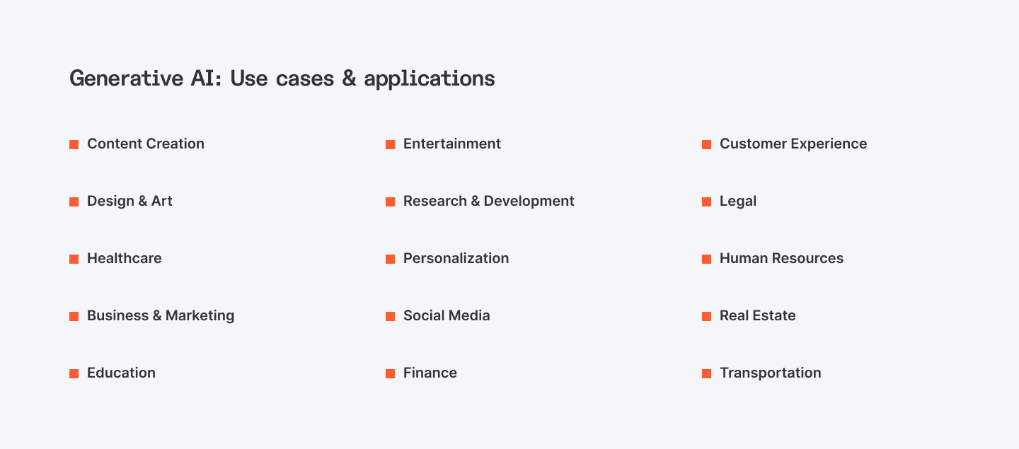Screen dimensions: 1019x449
Task: Select the orange square next to Legal
Action: (x=706, y=202)
